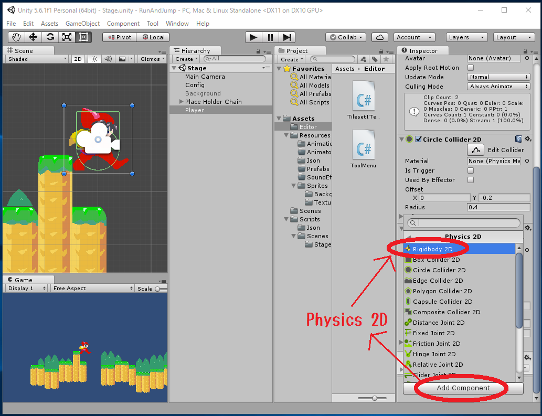The height and width of the screenshot is (416, 542).
Task: Click Edit Collider icon button
Action: (476, 150)
